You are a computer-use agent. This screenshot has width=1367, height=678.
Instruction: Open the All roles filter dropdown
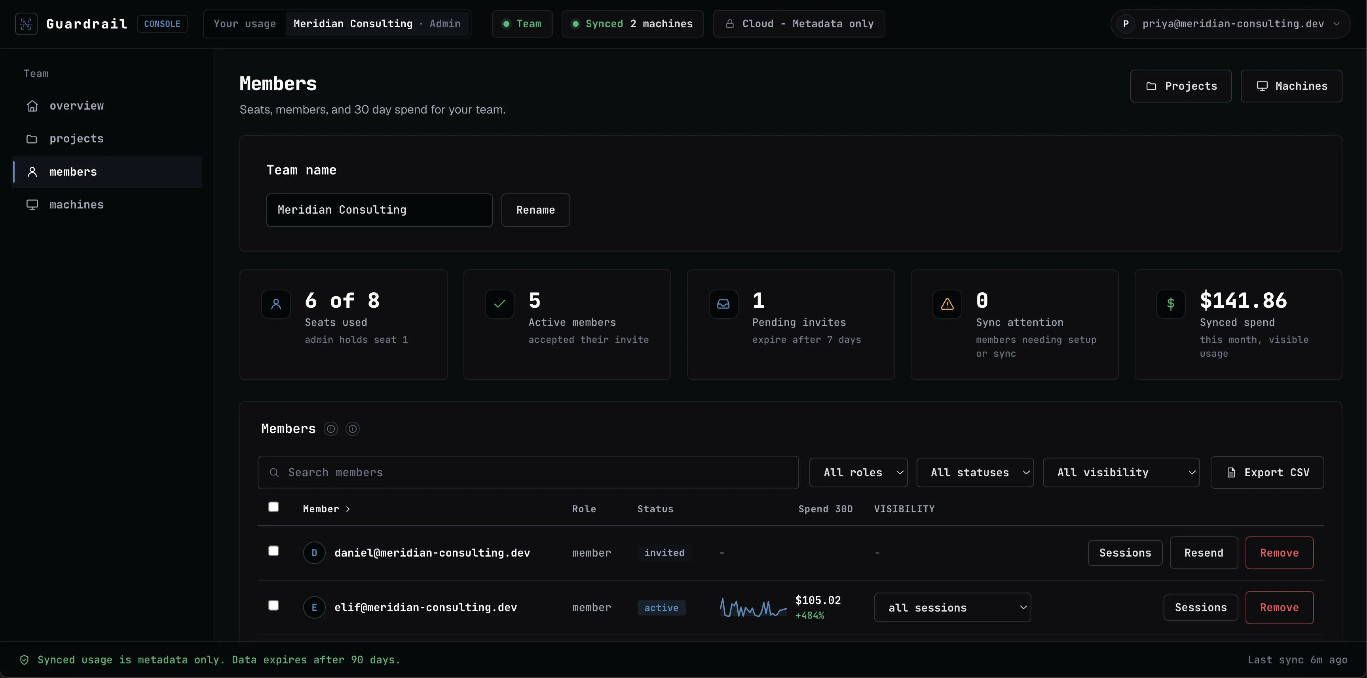tap(858, 473)
